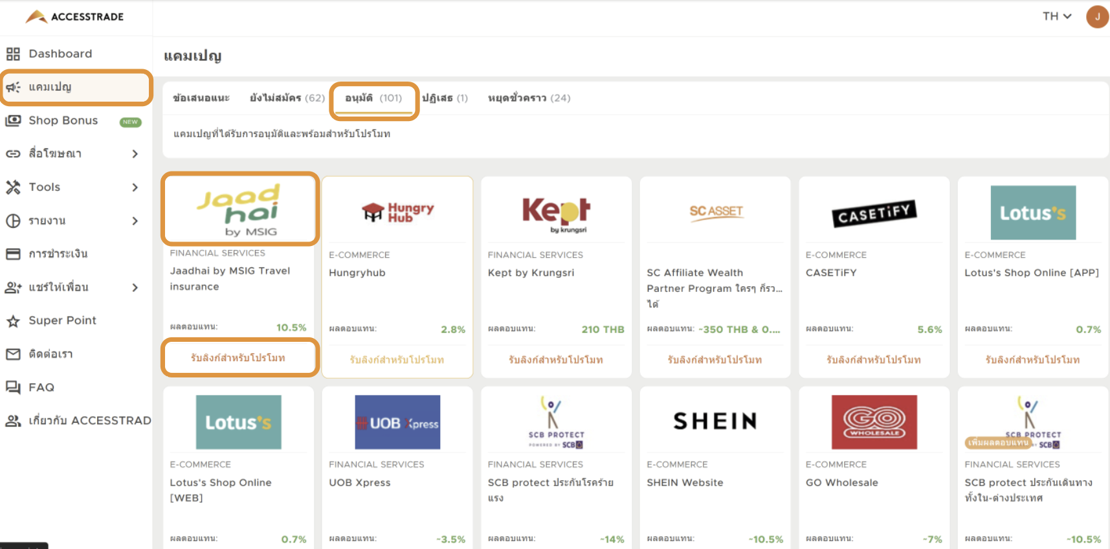Screen dimensions: 1110x549
Task: Click the Jaad hai by MSIG logo
Action: point(238,210)
